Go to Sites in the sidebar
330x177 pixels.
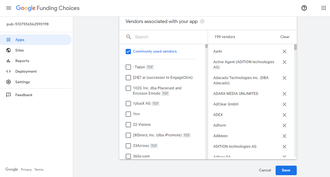click(36, 50)
